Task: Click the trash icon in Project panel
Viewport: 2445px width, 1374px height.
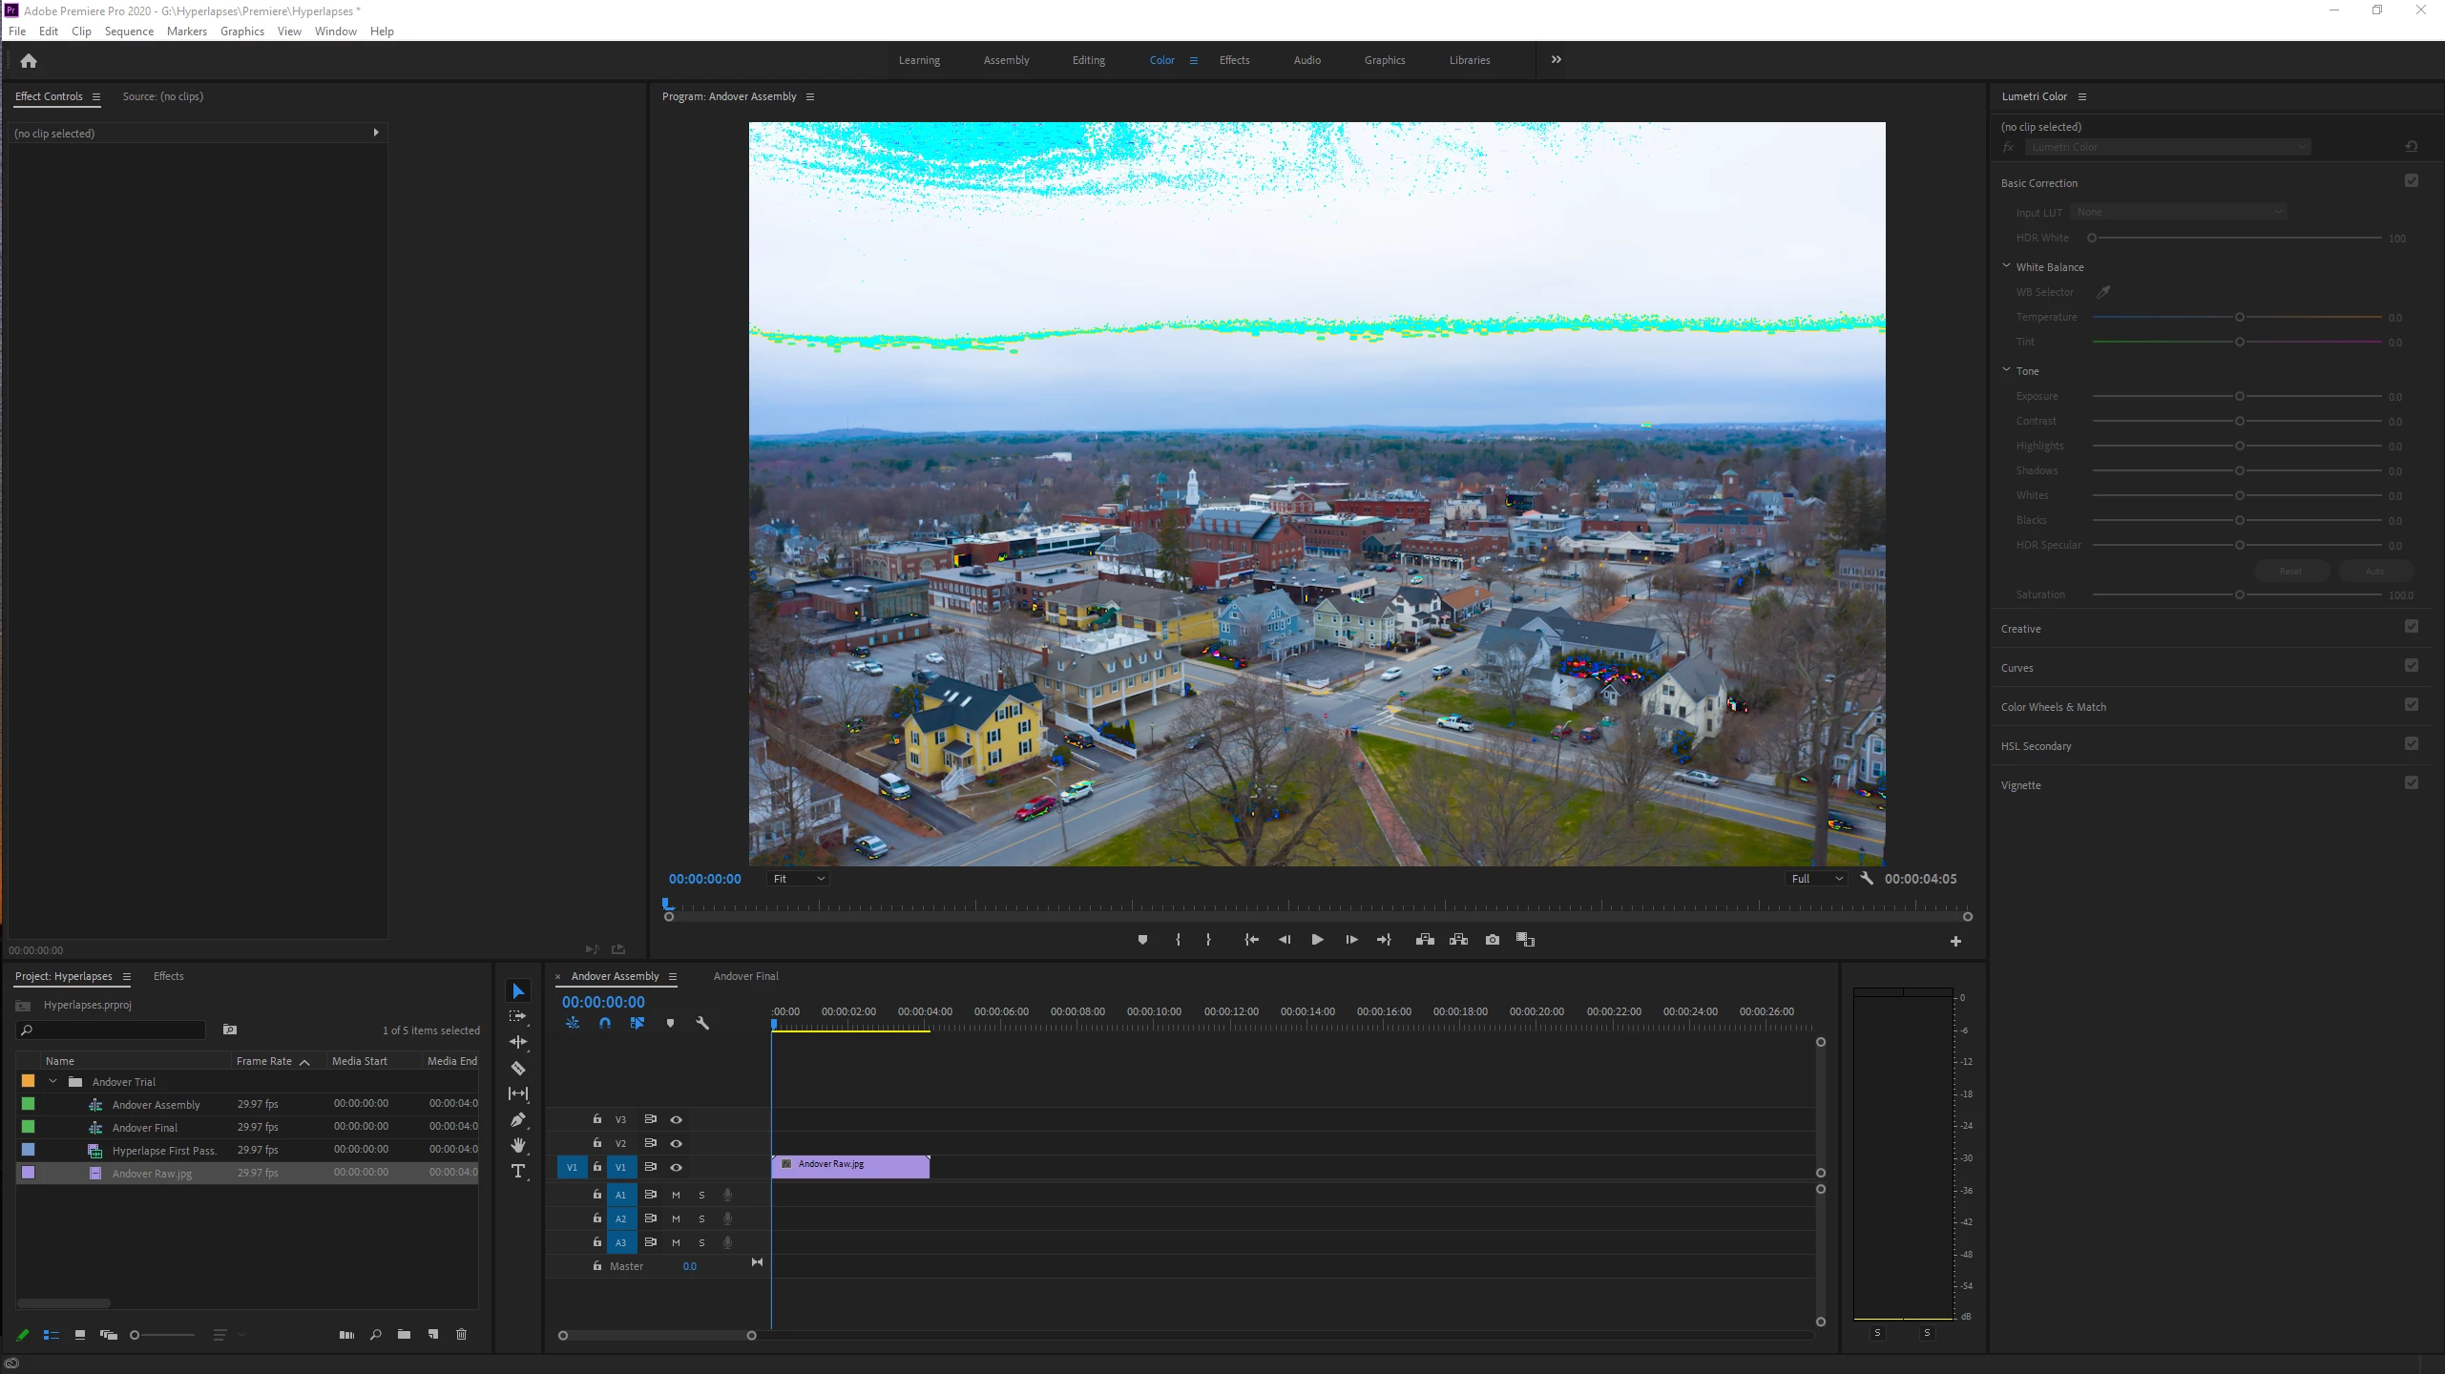Action: point(462,1334)
